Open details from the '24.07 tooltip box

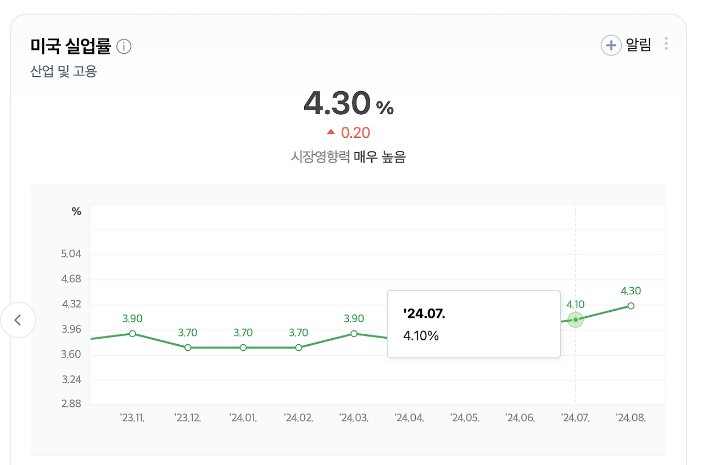tap(473, 323)
